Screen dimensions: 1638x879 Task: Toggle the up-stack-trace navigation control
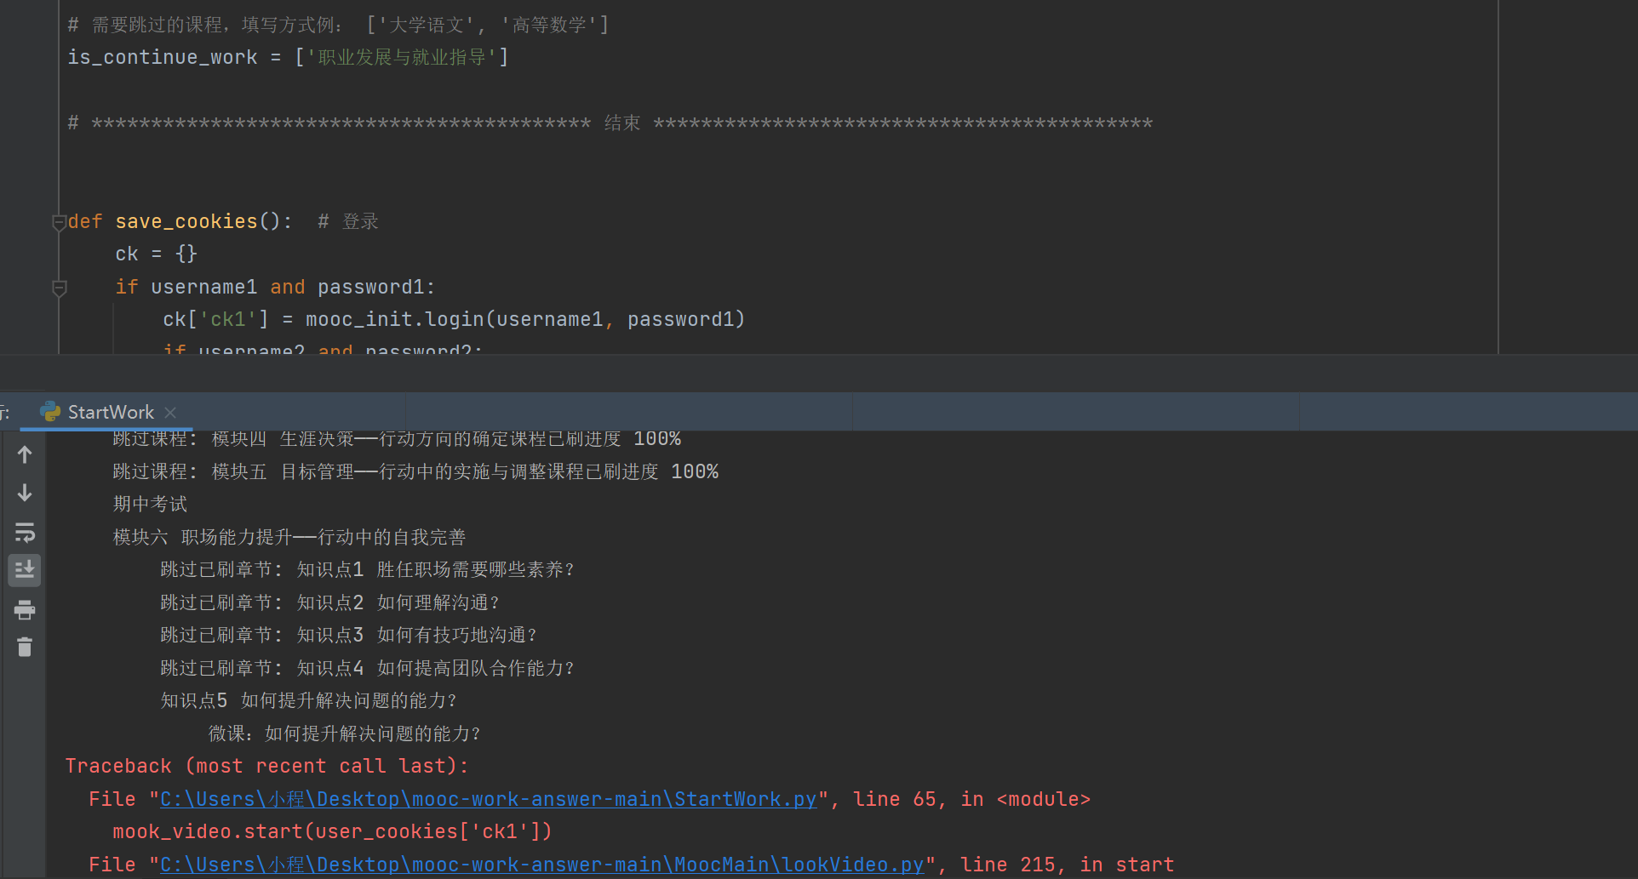24,454
